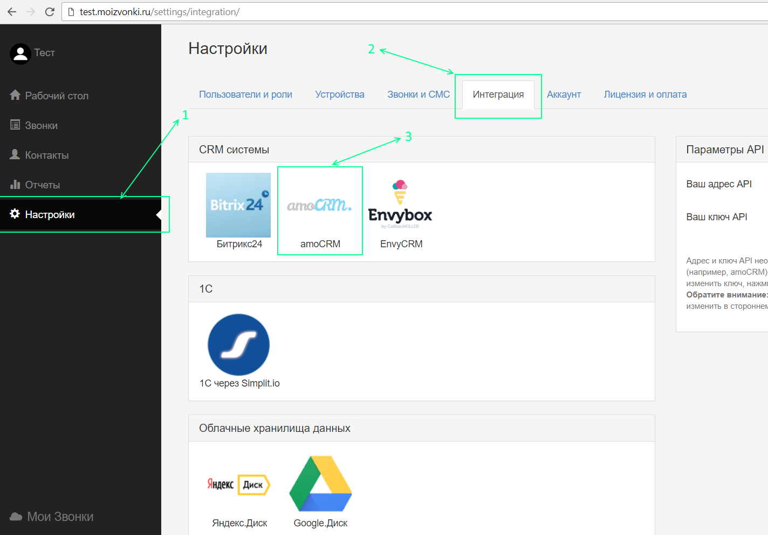Click the Envybox logo

tap(400, 204)
